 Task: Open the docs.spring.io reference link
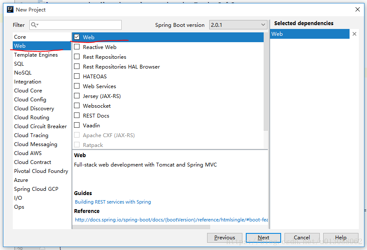point(171,220)
